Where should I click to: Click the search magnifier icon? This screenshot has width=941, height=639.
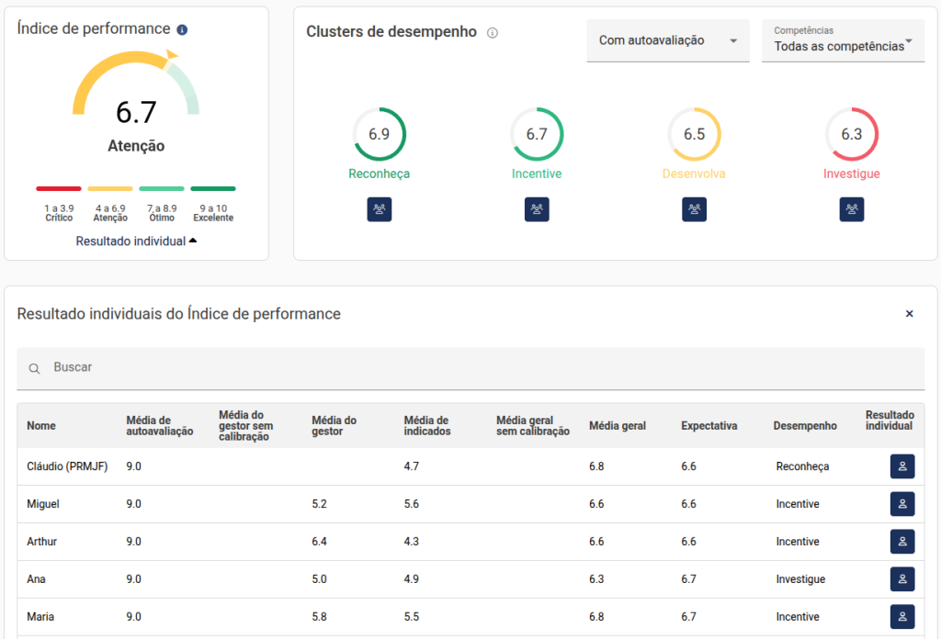[34, 368]
